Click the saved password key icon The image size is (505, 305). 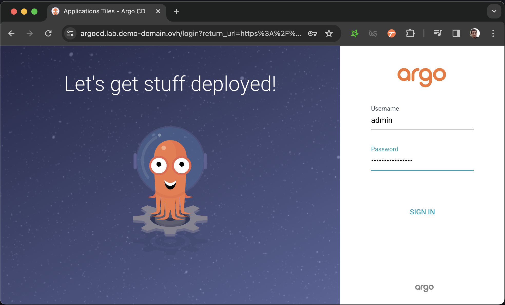point(312,33)
